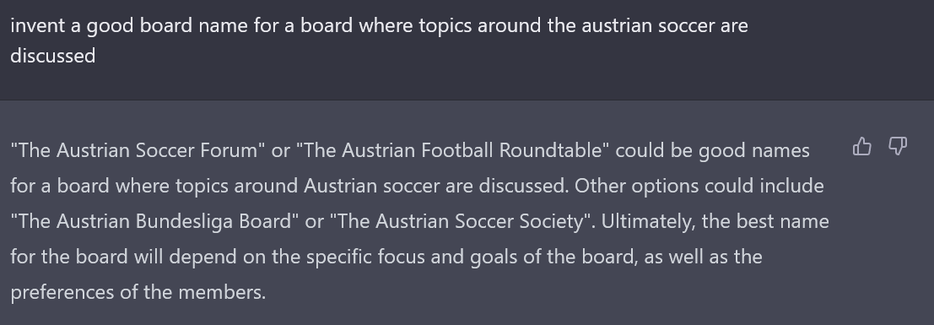
Task: Click the quoted name "The Austrian Soccer Society"
Action: 462,221
